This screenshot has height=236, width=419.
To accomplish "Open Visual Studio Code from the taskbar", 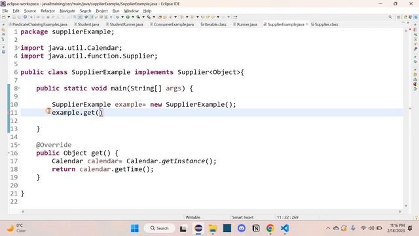I will point(285,228).
